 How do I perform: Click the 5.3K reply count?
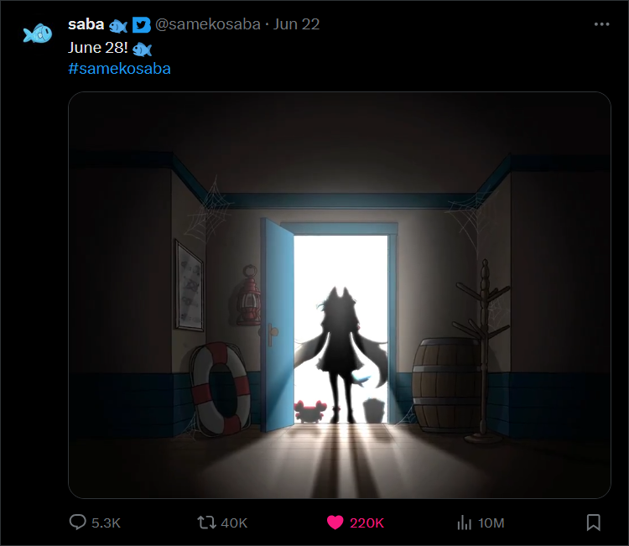point(106,523)
